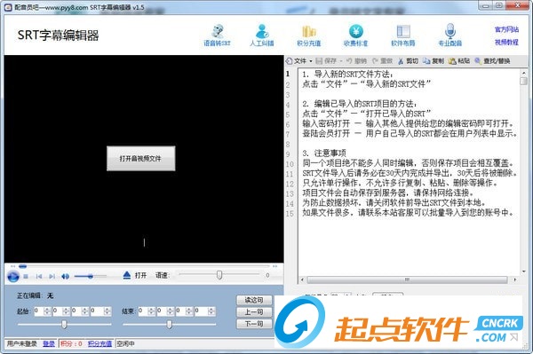Viewport: 533px width, 354px height.
Task: Click the line number 10 in the gutter
Action: pyautogui.click(x=290, y=164)
